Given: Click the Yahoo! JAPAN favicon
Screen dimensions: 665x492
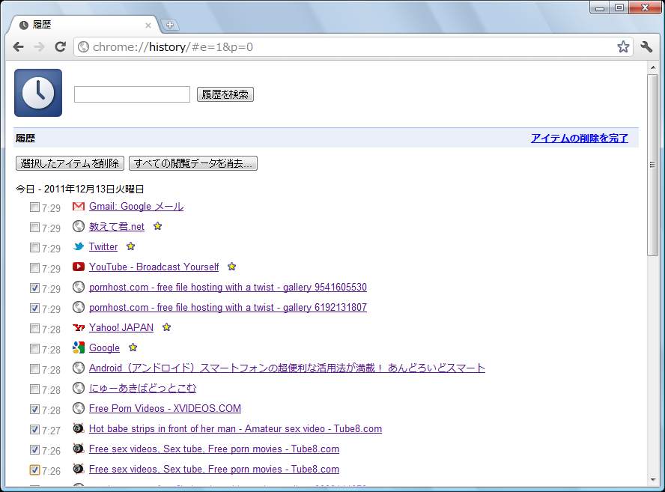Looking at the screenshot, I should [79, 327].
